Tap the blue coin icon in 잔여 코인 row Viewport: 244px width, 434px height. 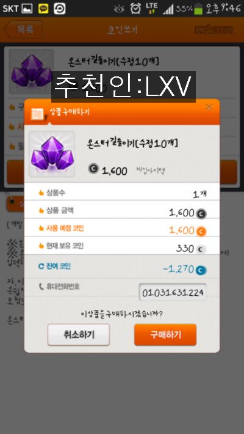[201, 270]
